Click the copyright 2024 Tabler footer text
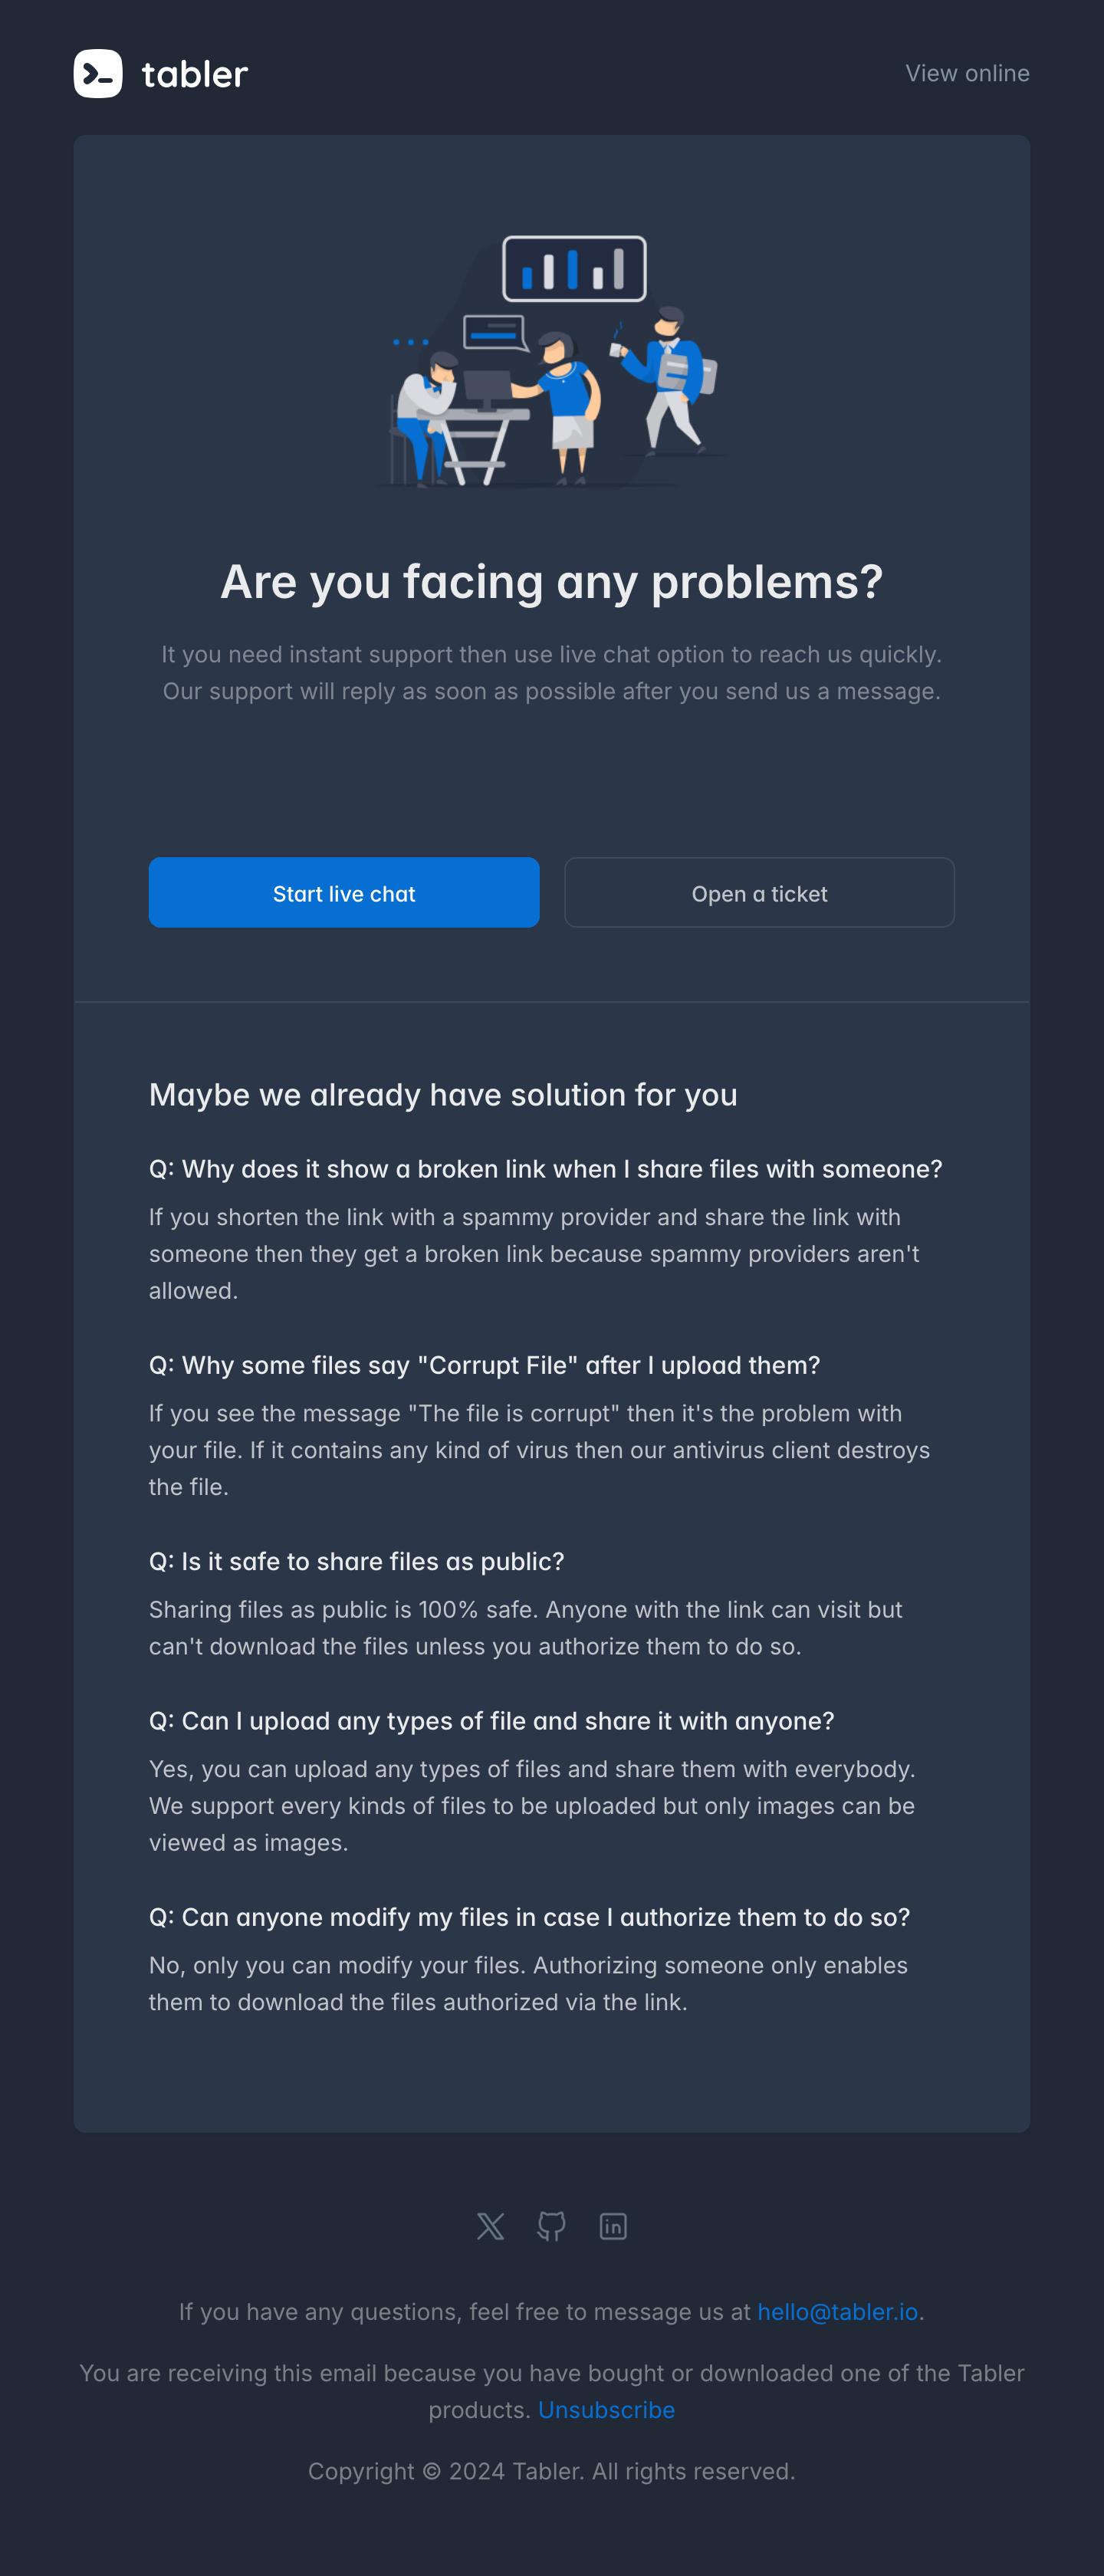The width and height of the screenshot is (1104, 2576). pyautogui.click(x=552, y=2471)
